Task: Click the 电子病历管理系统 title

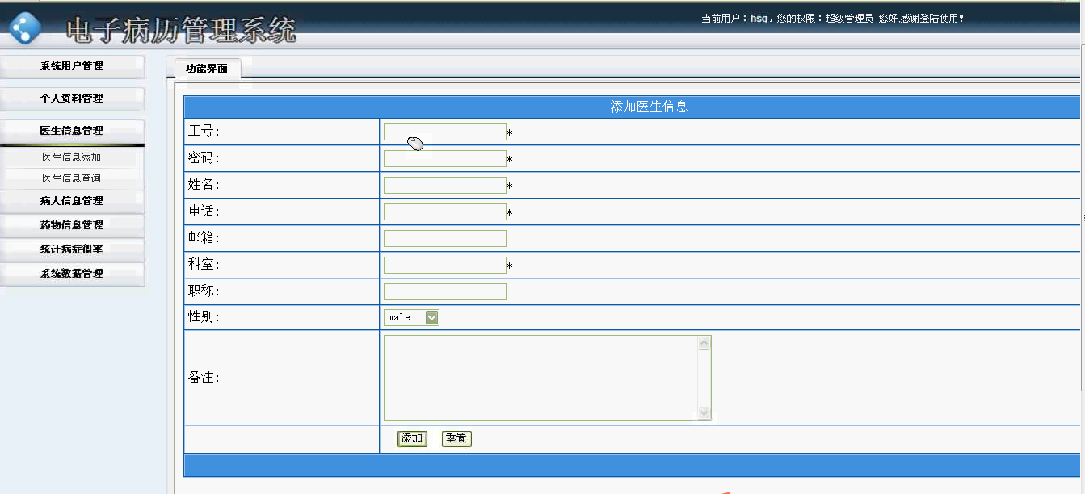Action: coord(181,31)
